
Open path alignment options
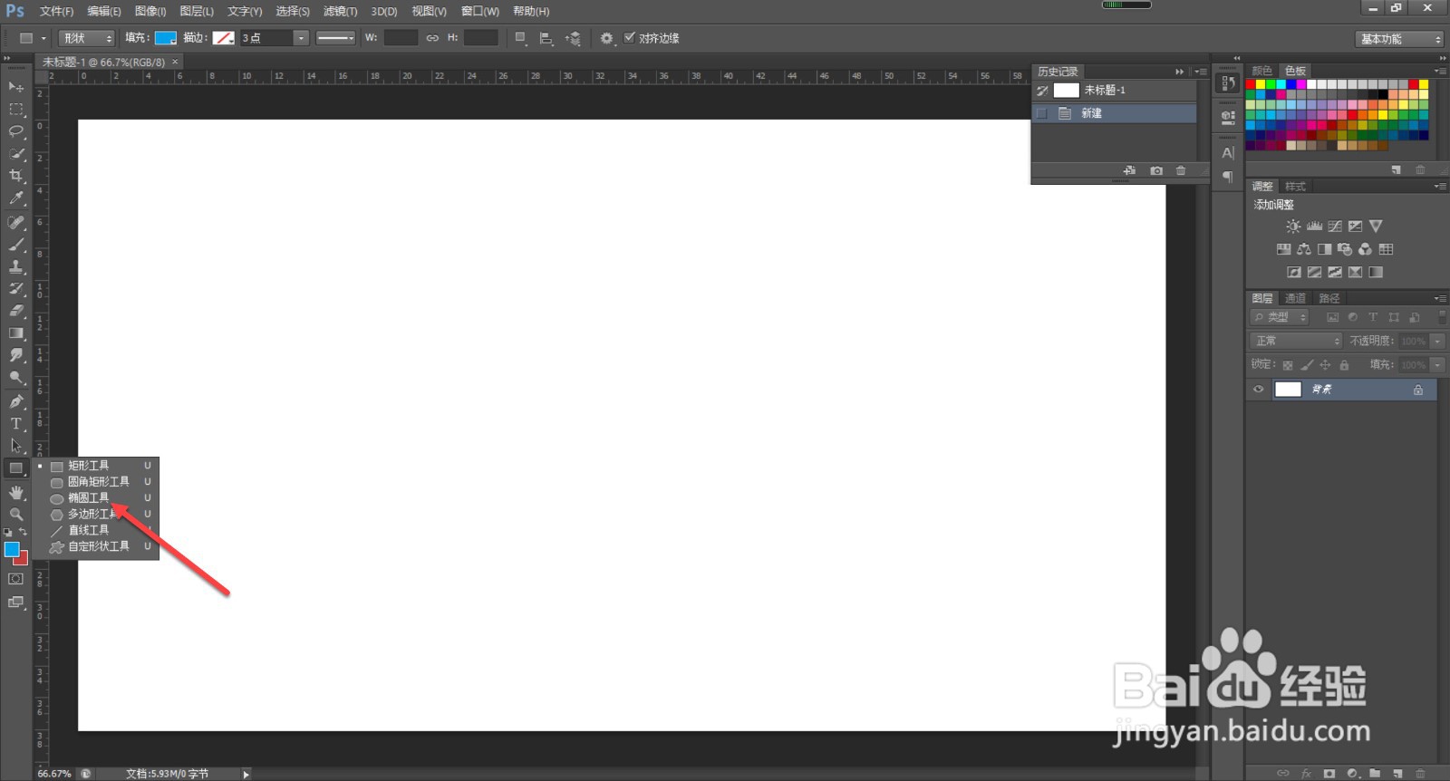click(x=546, y=38)
